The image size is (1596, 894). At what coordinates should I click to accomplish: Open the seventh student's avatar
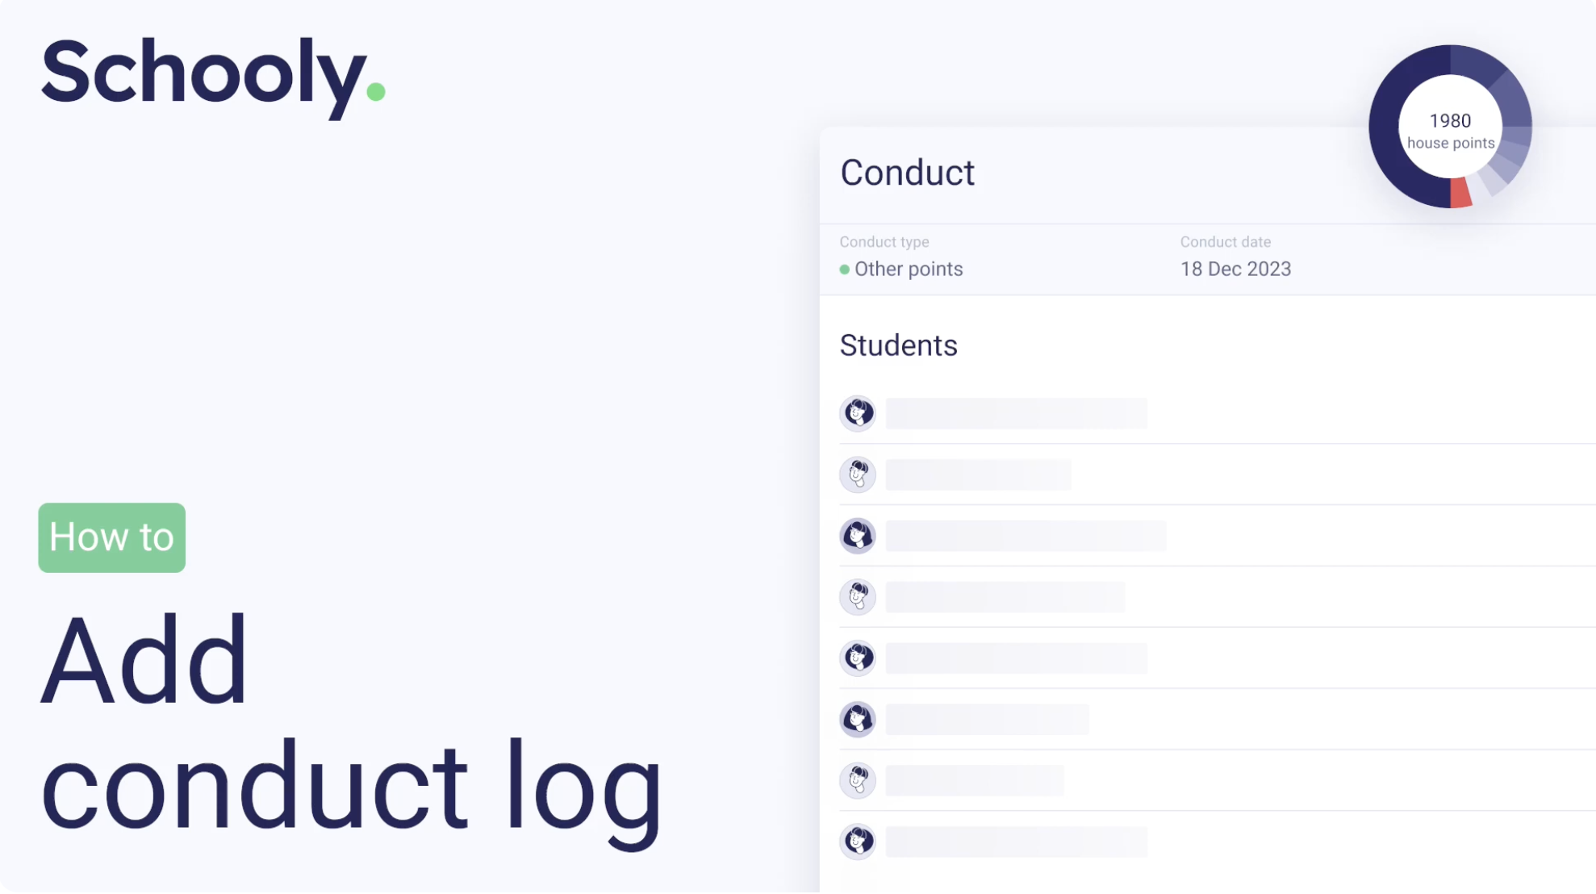click(858, 780)
